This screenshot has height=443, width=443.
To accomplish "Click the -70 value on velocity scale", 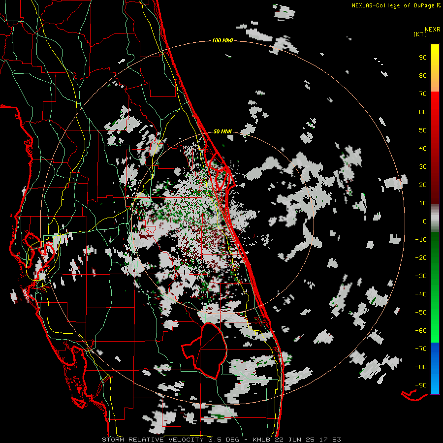I will 421,349.
